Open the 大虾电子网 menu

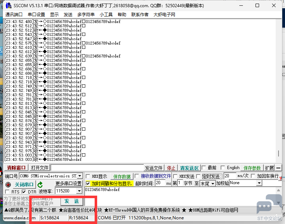[x=164, y=14]
